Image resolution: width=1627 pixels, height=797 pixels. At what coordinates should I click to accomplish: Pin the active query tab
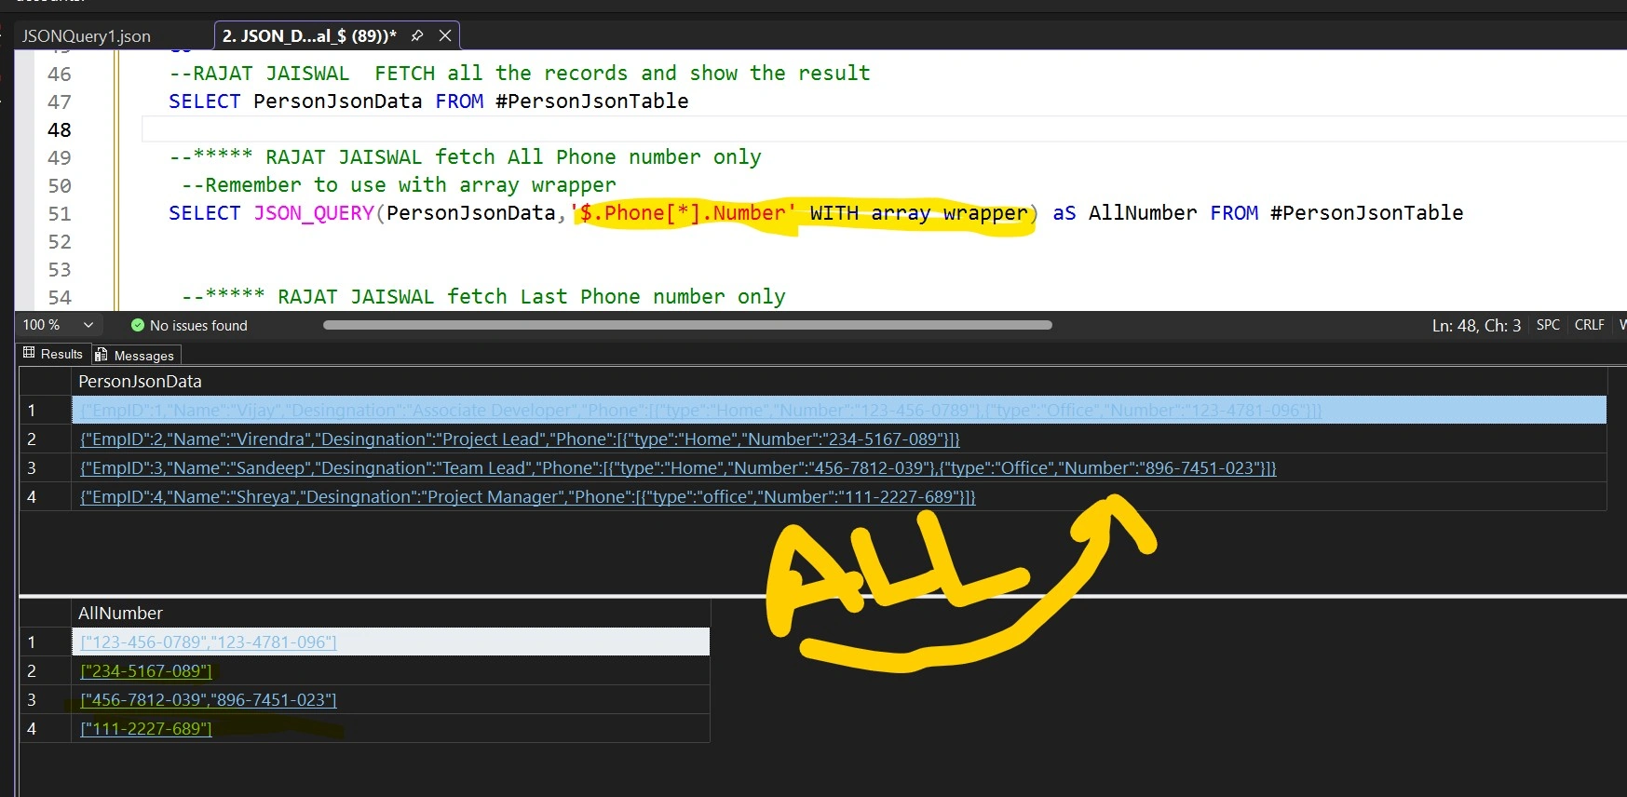pyautogui.click(x=417, y=35)
